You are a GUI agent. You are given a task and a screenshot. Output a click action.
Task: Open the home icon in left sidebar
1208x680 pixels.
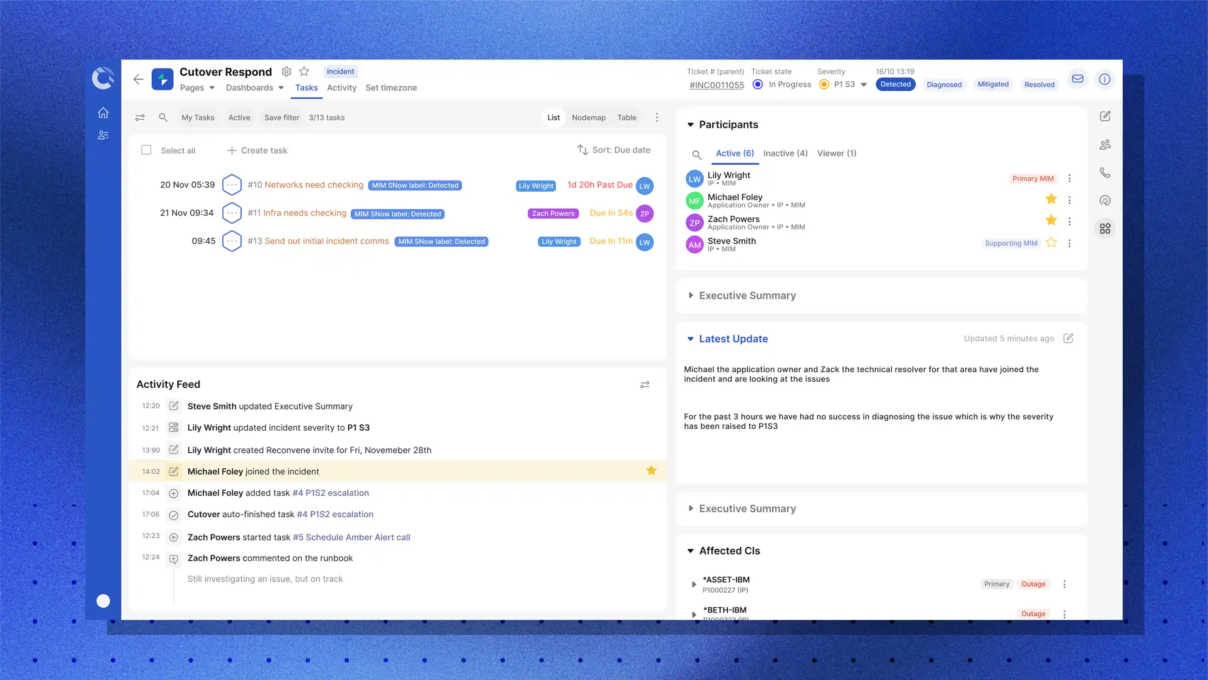point(103,113)
